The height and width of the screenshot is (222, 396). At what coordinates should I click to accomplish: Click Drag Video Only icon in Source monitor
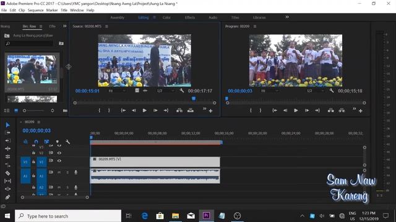pos(137,91)
